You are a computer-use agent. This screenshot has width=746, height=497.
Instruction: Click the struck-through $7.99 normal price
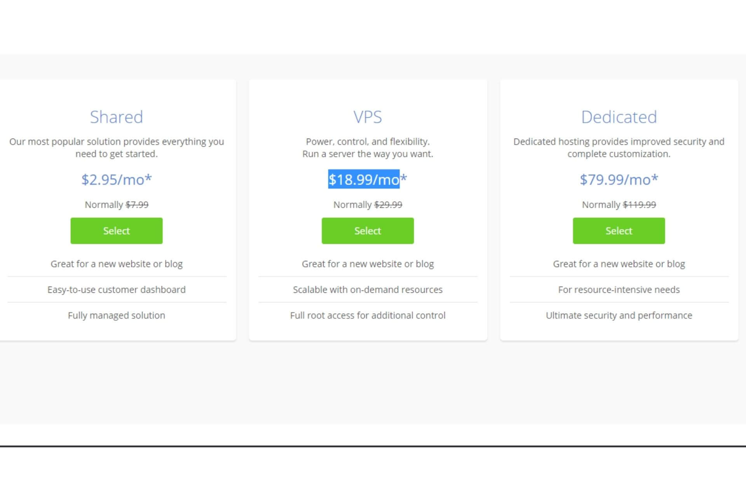tap(137, 205)
